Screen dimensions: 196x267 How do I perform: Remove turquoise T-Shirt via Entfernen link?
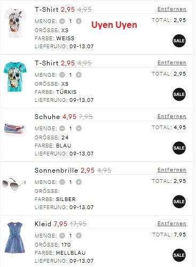(172, 63)
